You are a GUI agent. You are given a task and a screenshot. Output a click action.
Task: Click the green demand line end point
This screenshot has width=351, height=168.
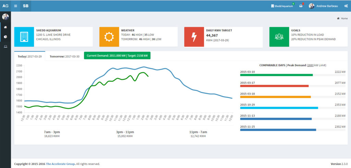pyautogui.click(x=148, y=76)
